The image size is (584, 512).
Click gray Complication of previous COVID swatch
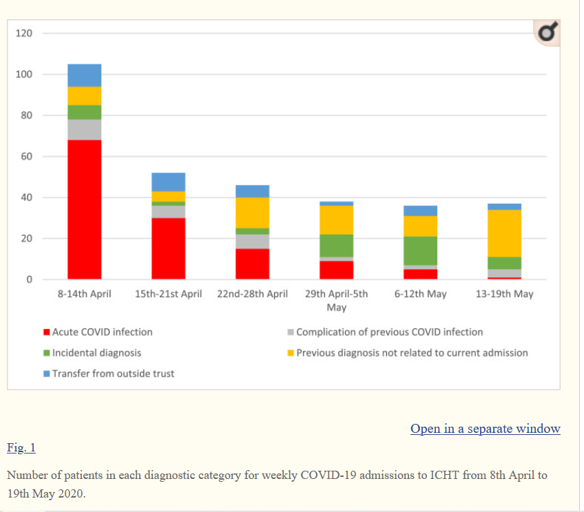pos(291,332)
